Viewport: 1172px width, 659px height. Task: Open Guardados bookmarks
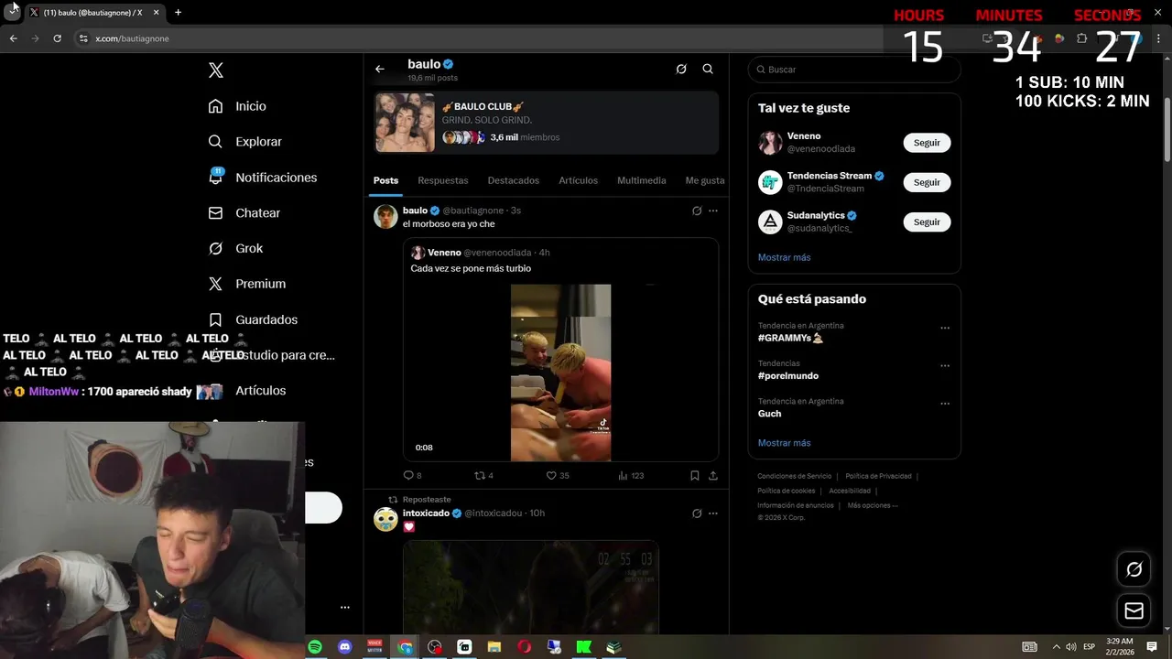[x=253, y=319]
